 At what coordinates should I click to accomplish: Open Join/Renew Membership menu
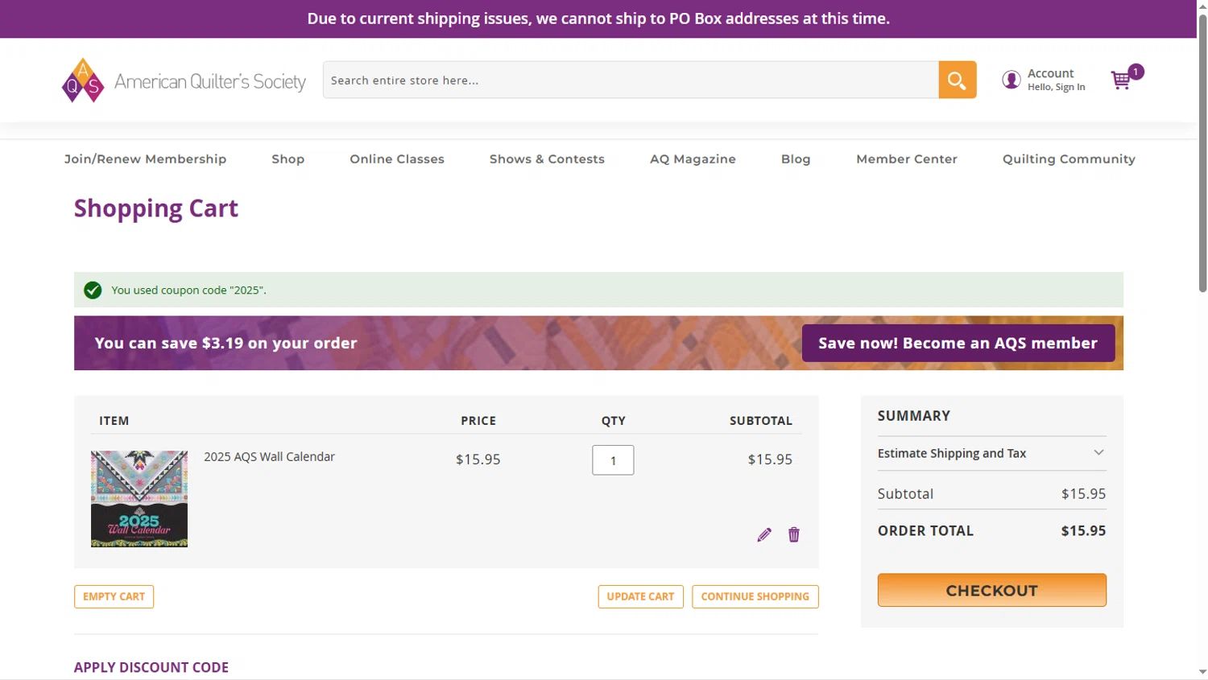click(x=145, y=159)
